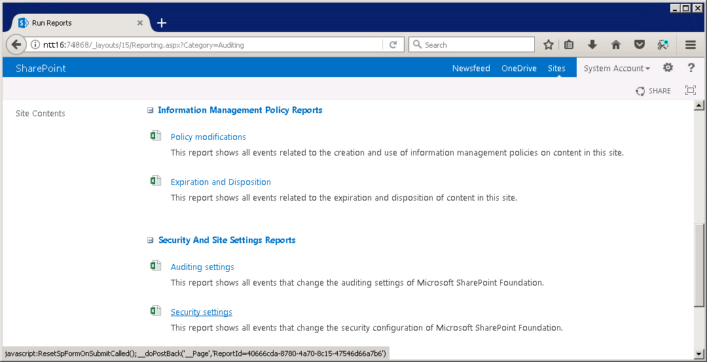
Task: Run the Auditing settings report
Action: (x=202, y=267)
